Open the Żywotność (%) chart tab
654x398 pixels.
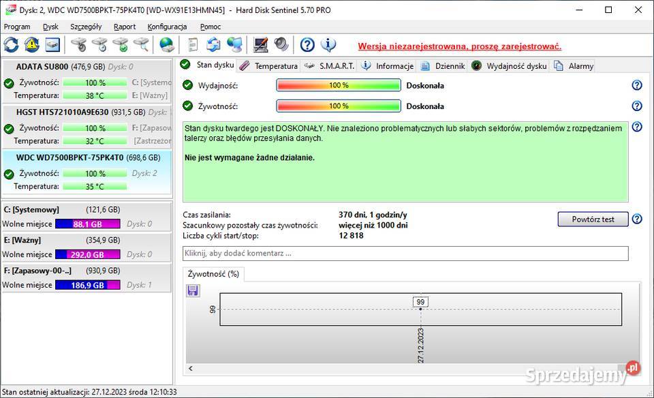(213, 274)
